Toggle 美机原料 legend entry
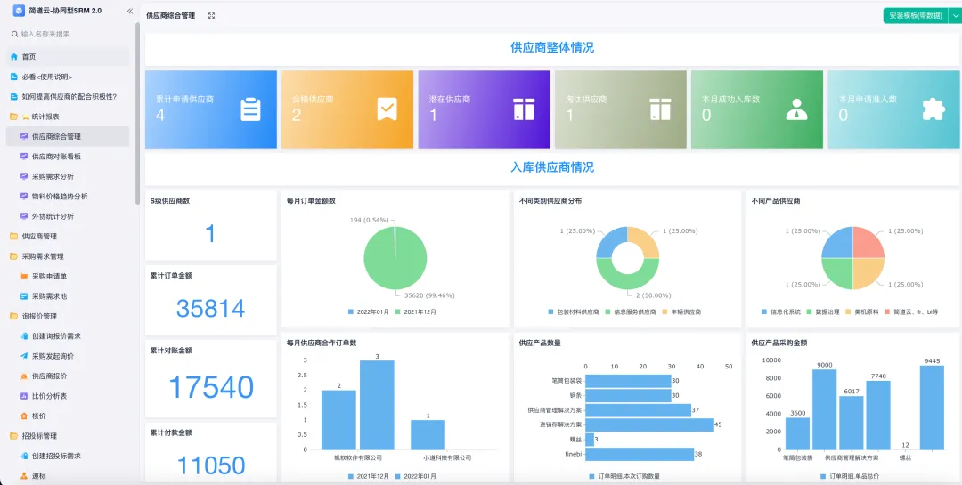 pos(864,312)
